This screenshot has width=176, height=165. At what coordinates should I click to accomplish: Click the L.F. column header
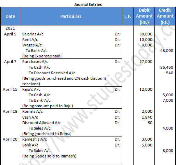point(128,16)
